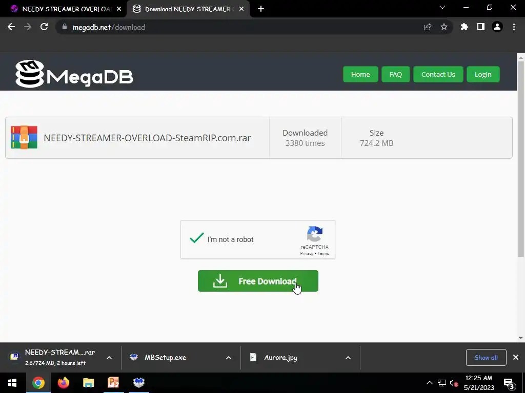
Task: Launch Firefox from the taskbar
Action: click(x=63, y=383)
